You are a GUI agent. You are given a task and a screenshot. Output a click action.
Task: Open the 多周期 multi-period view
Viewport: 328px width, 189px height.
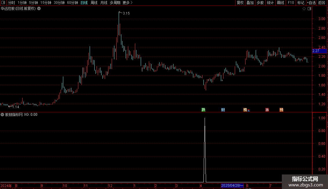[115, 3]
